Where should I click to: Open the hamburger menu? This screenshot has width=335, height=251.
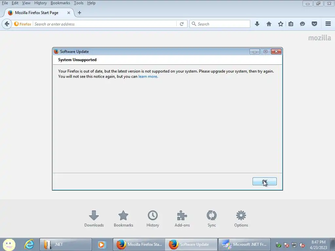(328, 24)
